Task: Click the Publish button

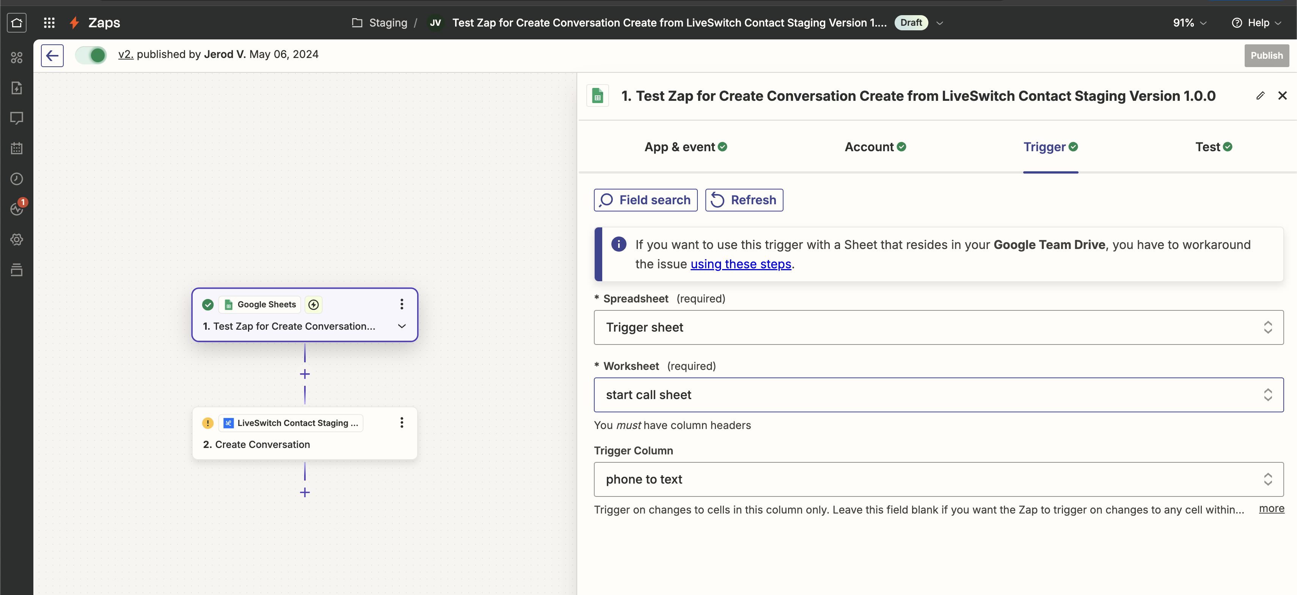Action: point(1266,55)
